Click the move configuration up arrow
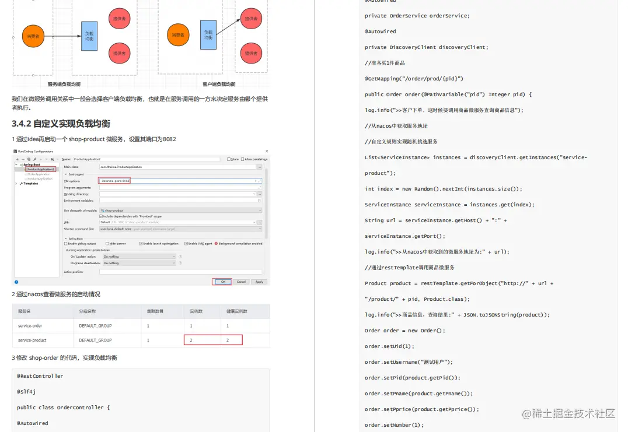Screen dimensions: 628x432 tap(40, 159)
